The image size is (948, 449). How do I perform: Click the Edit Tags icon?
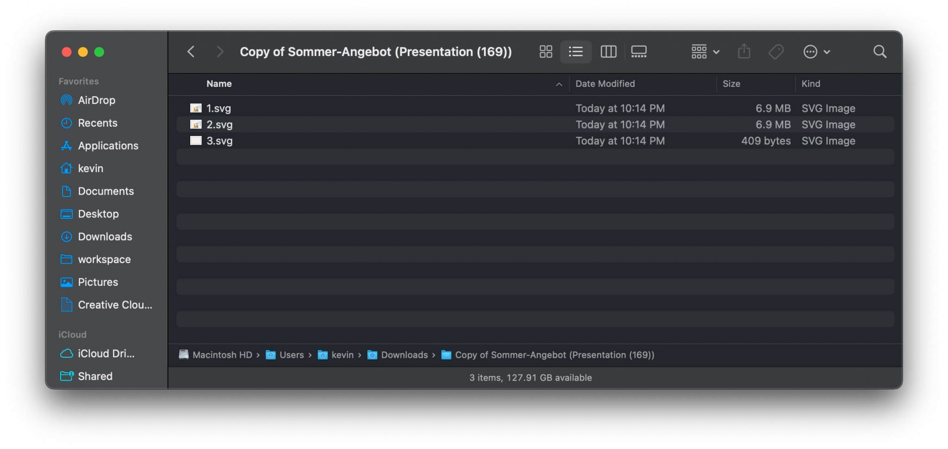click(776, 51)
